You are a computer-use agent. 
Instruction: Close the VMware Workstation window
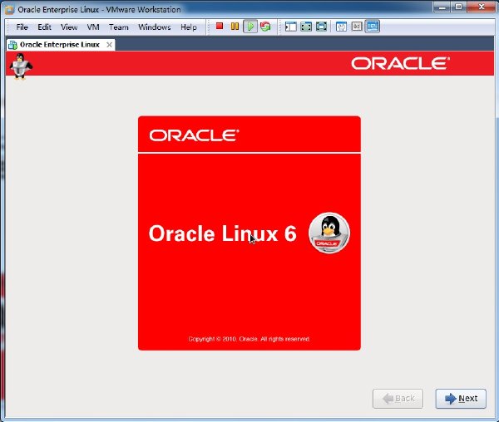[x=482, y=7]
